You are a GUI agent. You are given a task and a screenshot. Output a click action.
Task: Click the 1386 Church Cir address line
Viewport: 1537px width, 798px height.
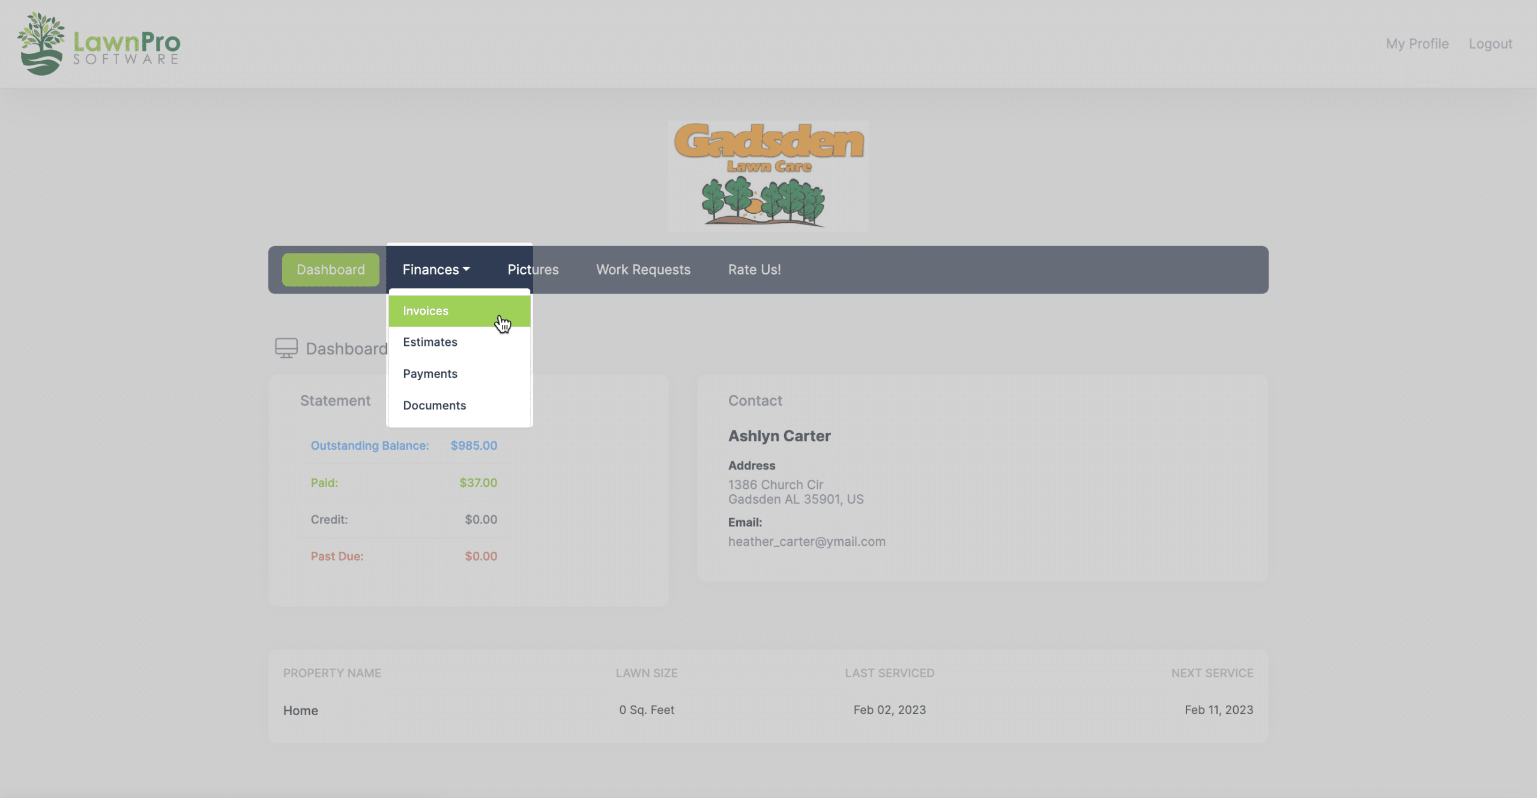click(x=776, y=485)
